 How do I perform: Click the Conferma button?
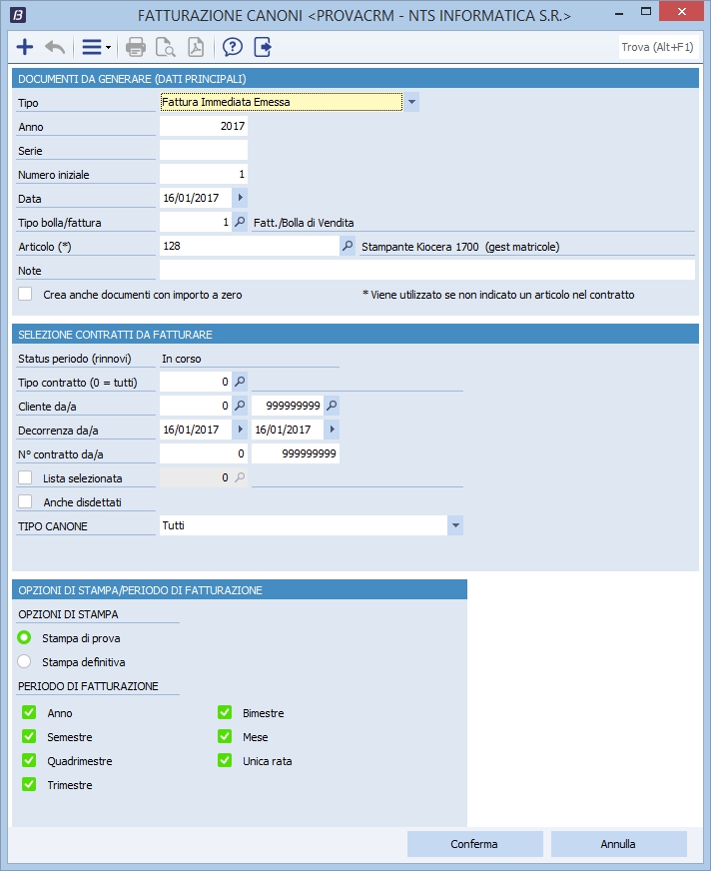[474, 844]
